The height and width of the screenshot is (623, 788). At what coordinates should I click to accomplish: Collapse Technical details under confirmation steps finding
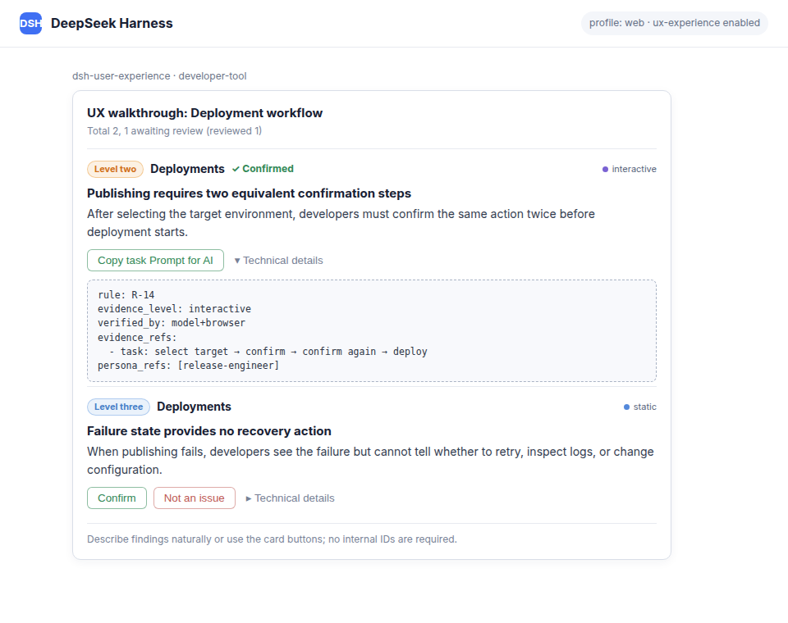tap(278, 261)
